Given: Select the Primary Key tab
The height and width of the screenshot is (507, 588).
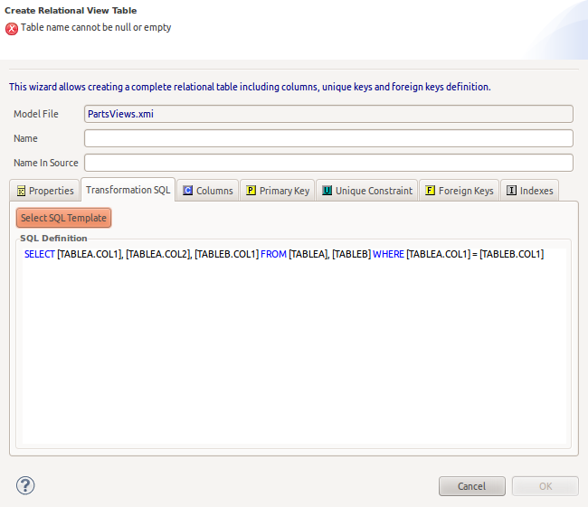Looking at the screenshot, I should tap(278, 191).
